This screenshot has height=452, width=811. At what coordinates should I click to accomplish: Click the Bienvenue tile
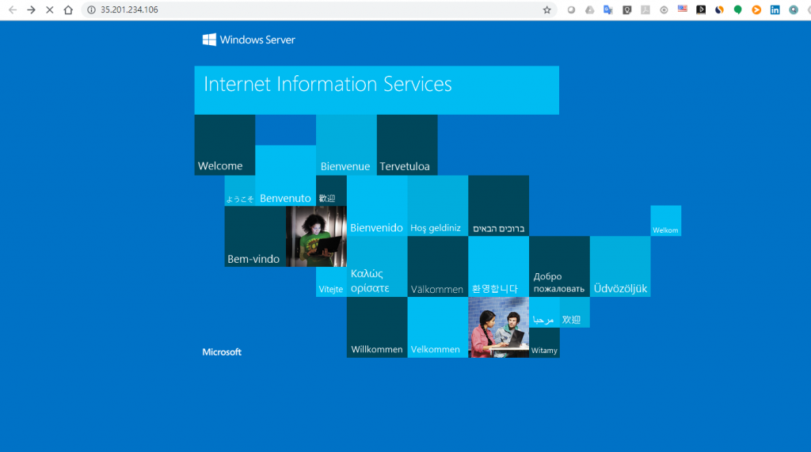tap(346, 145)
